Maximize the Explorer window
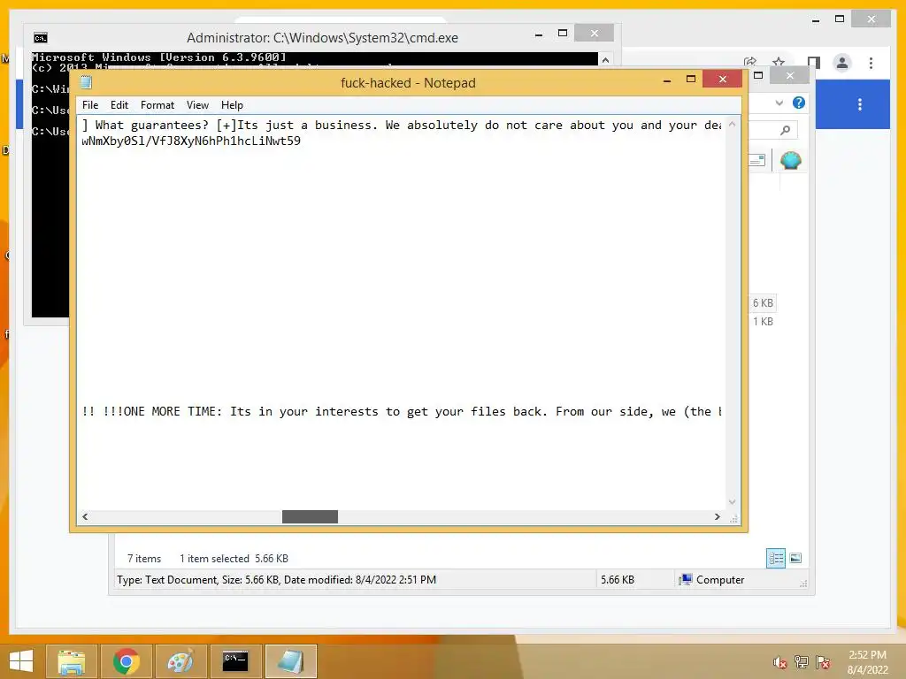The image size is (906, 679). 758,75
